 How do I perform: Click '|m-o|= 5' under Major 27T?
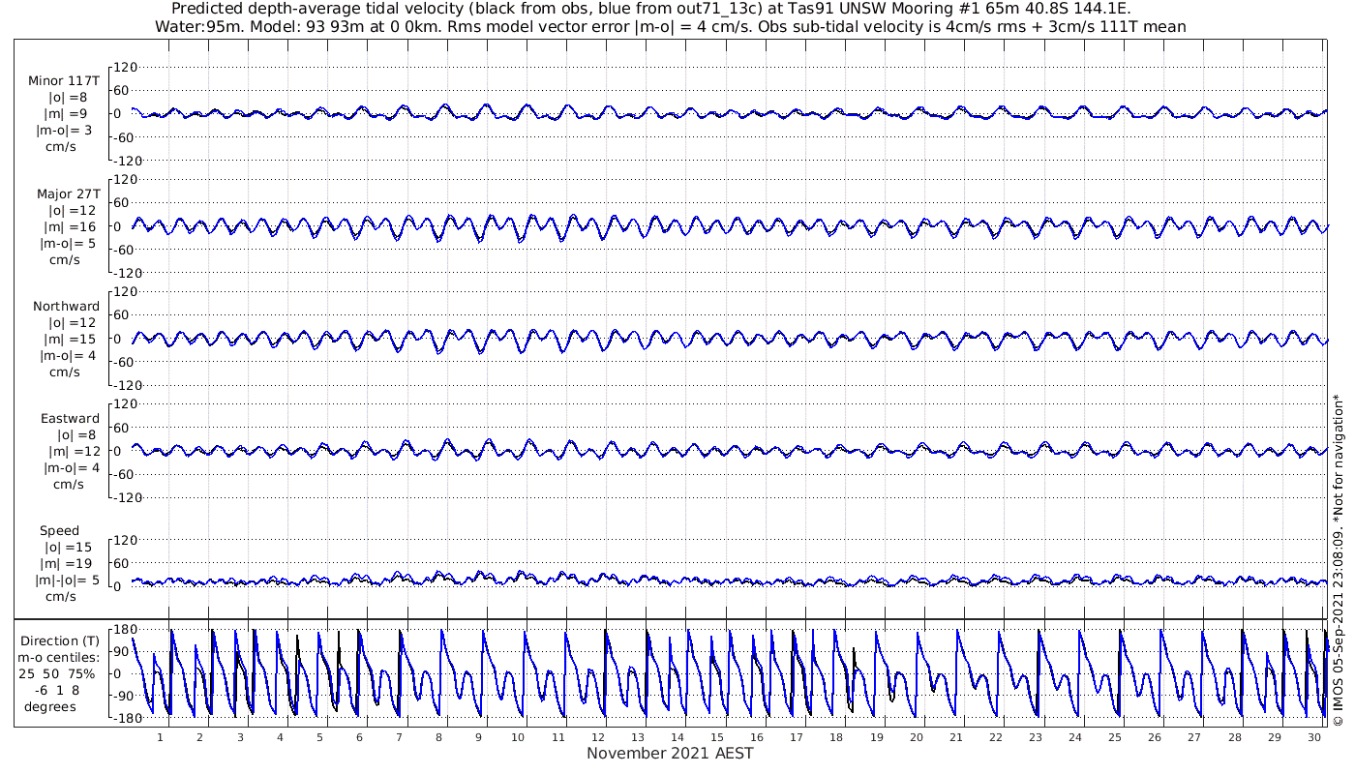click(65, 243)
